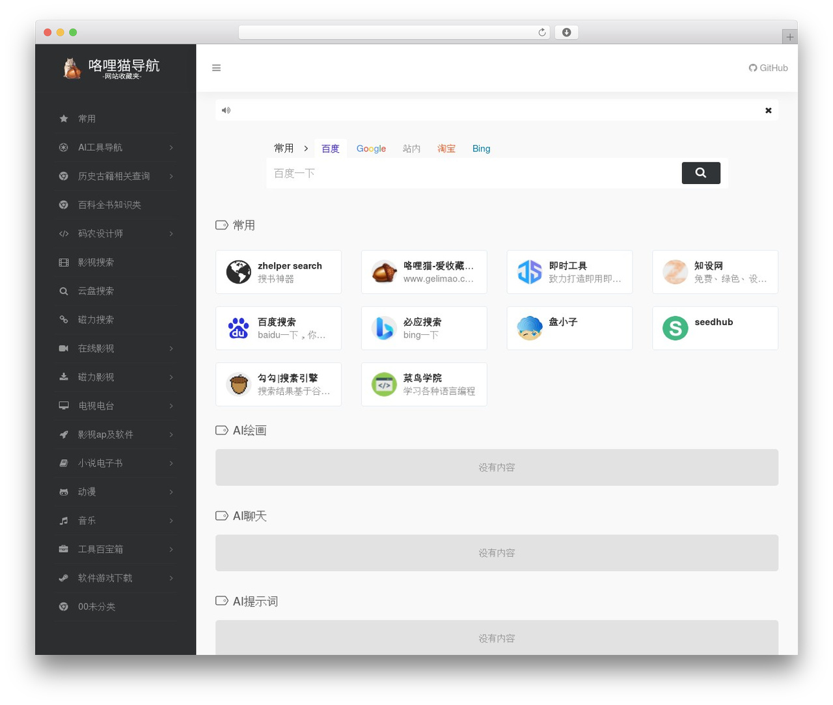Close the announcement bar with the X
833x705 pixels.
pos(769,111)
